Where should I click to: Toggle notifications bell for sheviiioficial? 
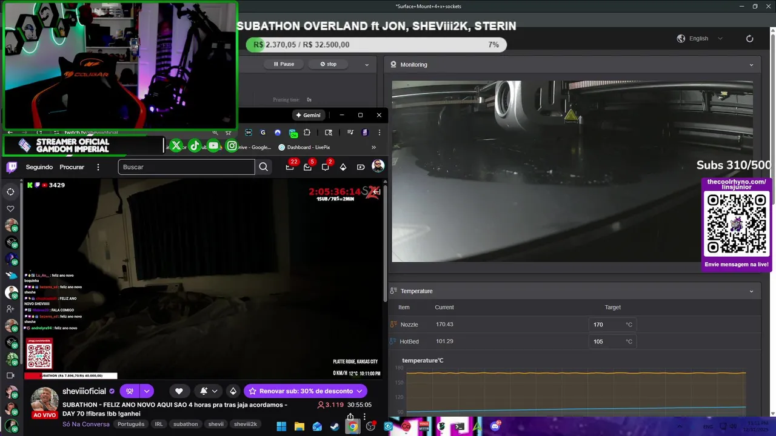coord(204,391)
